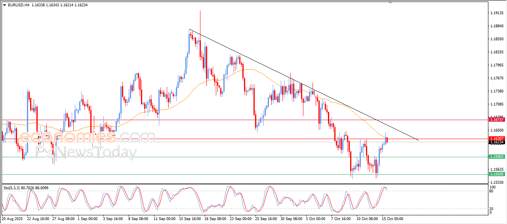Select the orange moving average line
The image size is (507, 224).
coord(250,70)
